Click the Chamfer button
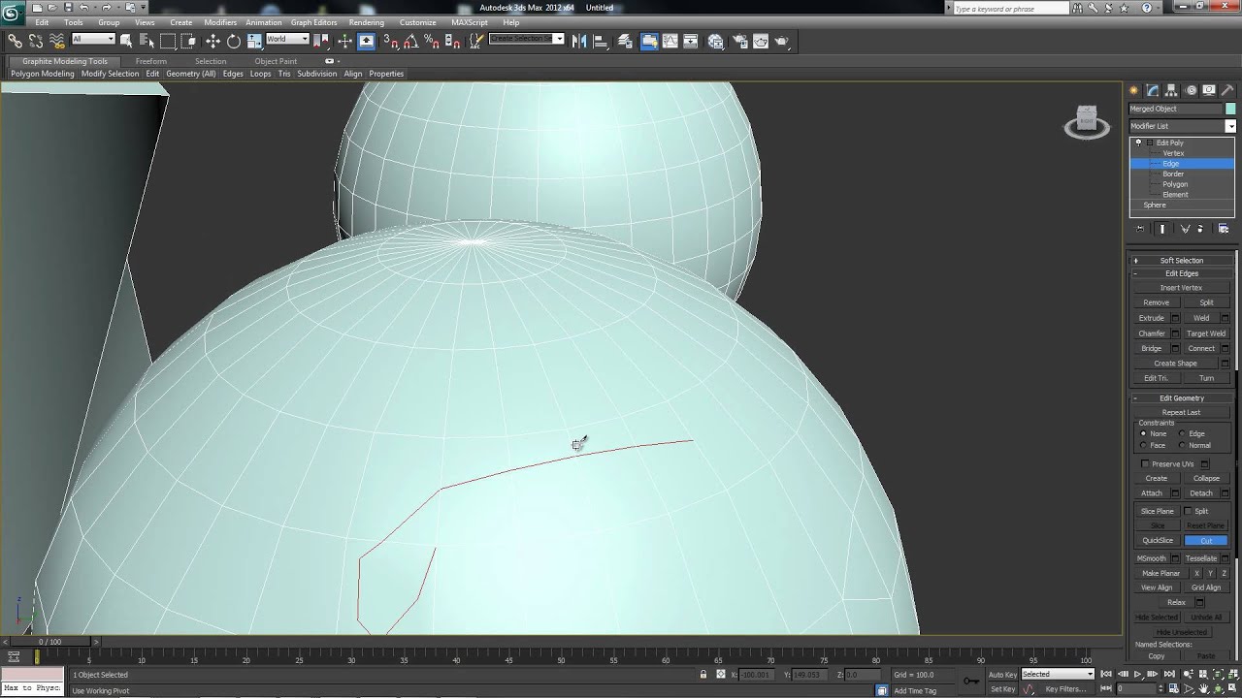Image resolution: width=1242 pixels, height=698 pixels. 1152,333
